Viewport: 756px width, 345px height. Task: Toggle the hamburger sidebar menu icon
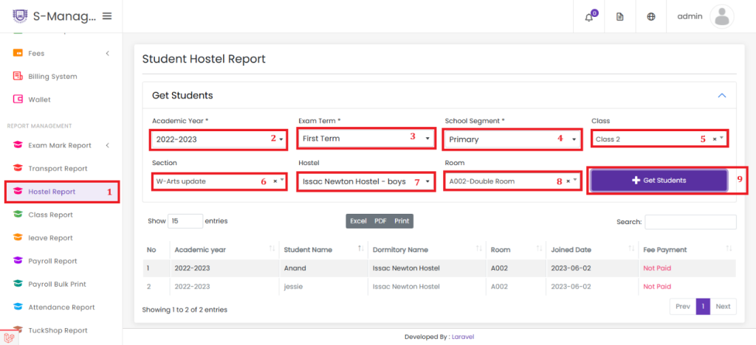pyautogui.click(x=107, y=16)
